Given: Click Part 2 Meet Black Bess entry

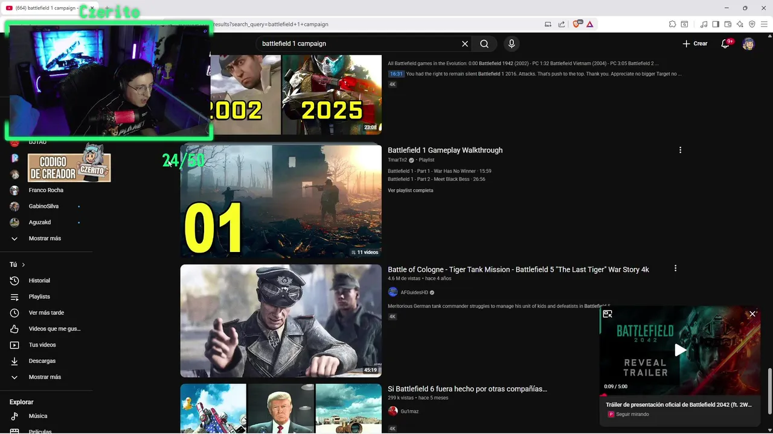Looking at the screenshot, I should pyautogui.click(x=436, y=179).
